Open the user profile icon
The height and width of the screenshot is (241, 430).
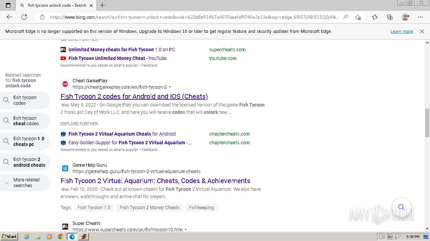click(x=405, y=17)
